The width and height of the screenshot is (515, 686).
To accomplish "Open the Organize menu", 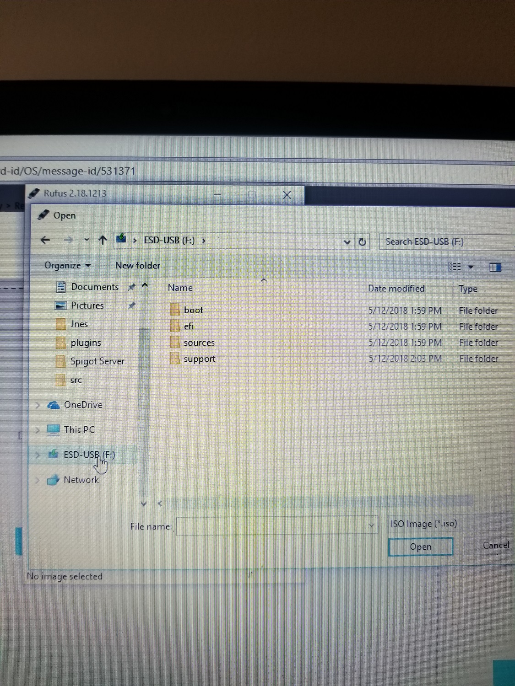I will point(65,265).
